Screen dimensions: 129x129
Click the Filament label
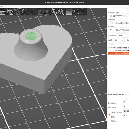[x=112, y=19]
